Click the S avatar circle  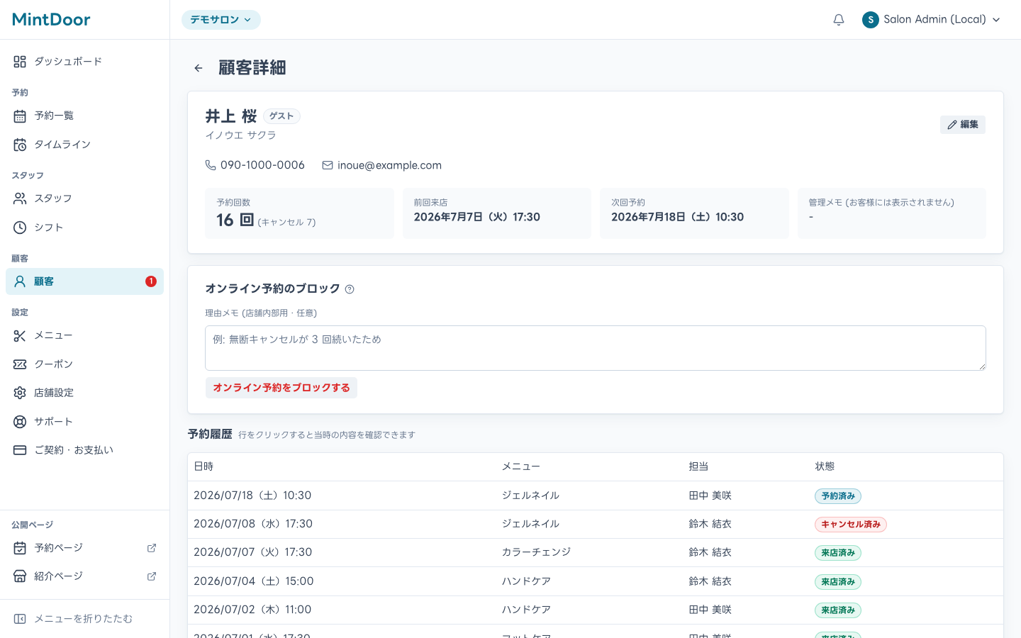(871, 20)
